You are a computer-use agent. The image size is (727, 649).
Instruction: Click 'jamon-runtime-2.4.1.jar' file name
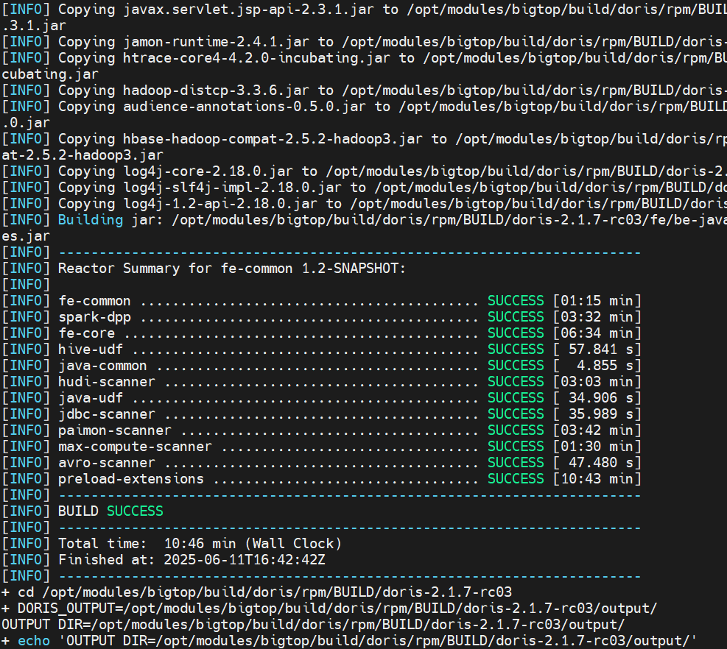click(x=216, y=42)
